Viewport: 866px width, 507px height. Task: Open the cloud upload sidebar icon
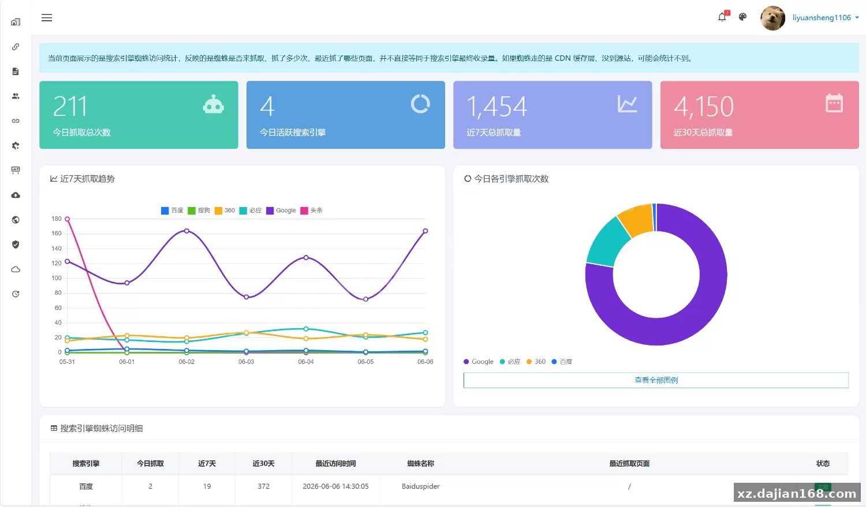tap(16, 195)
